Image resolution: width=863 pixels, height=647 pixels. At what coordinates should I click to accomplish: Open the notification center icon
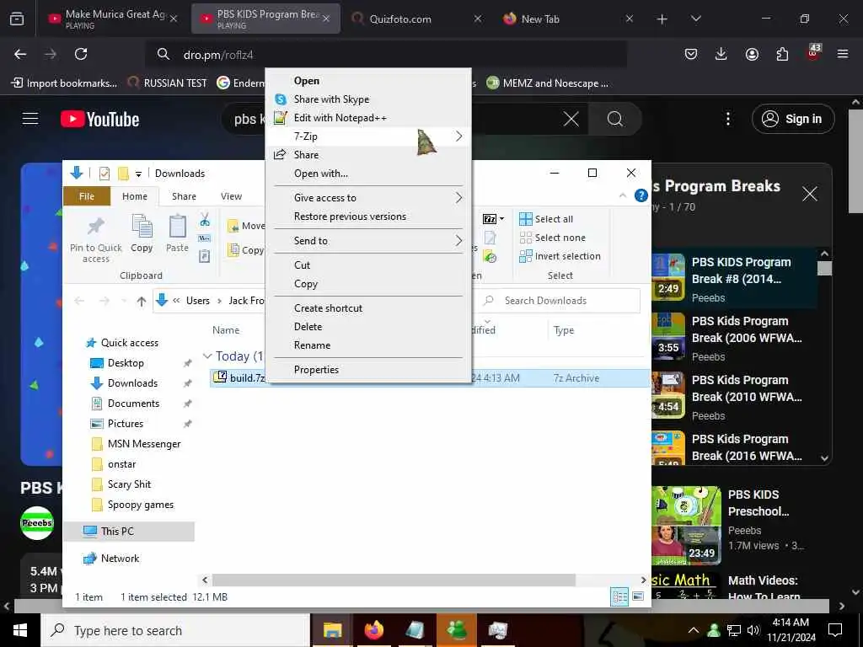(x=835, y=630)
